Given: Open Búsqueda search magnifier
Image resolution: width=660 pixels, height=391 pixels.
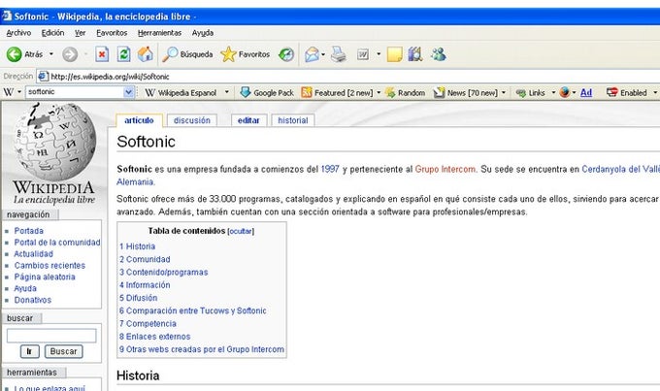Looking at the screenshot, I should tap(170, 54).
